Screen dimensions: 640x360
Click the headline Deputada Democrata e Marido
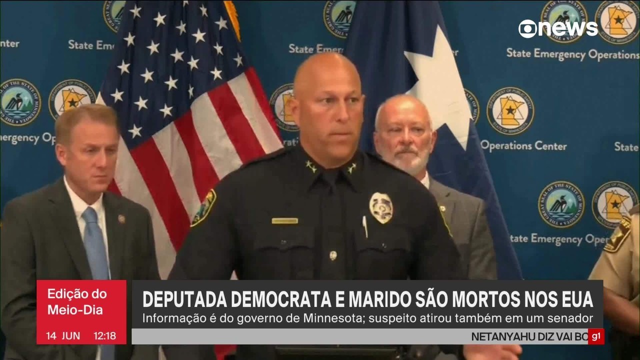pyautogui.click(x=368, y=299)
